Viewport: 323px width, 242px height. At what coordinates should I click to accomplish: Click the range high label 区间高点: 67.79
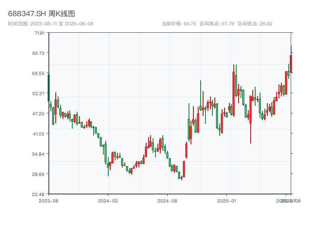(x=217, y=24)
